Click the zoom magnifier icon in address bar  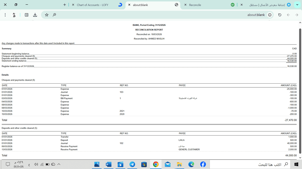(x=54, y=15)
